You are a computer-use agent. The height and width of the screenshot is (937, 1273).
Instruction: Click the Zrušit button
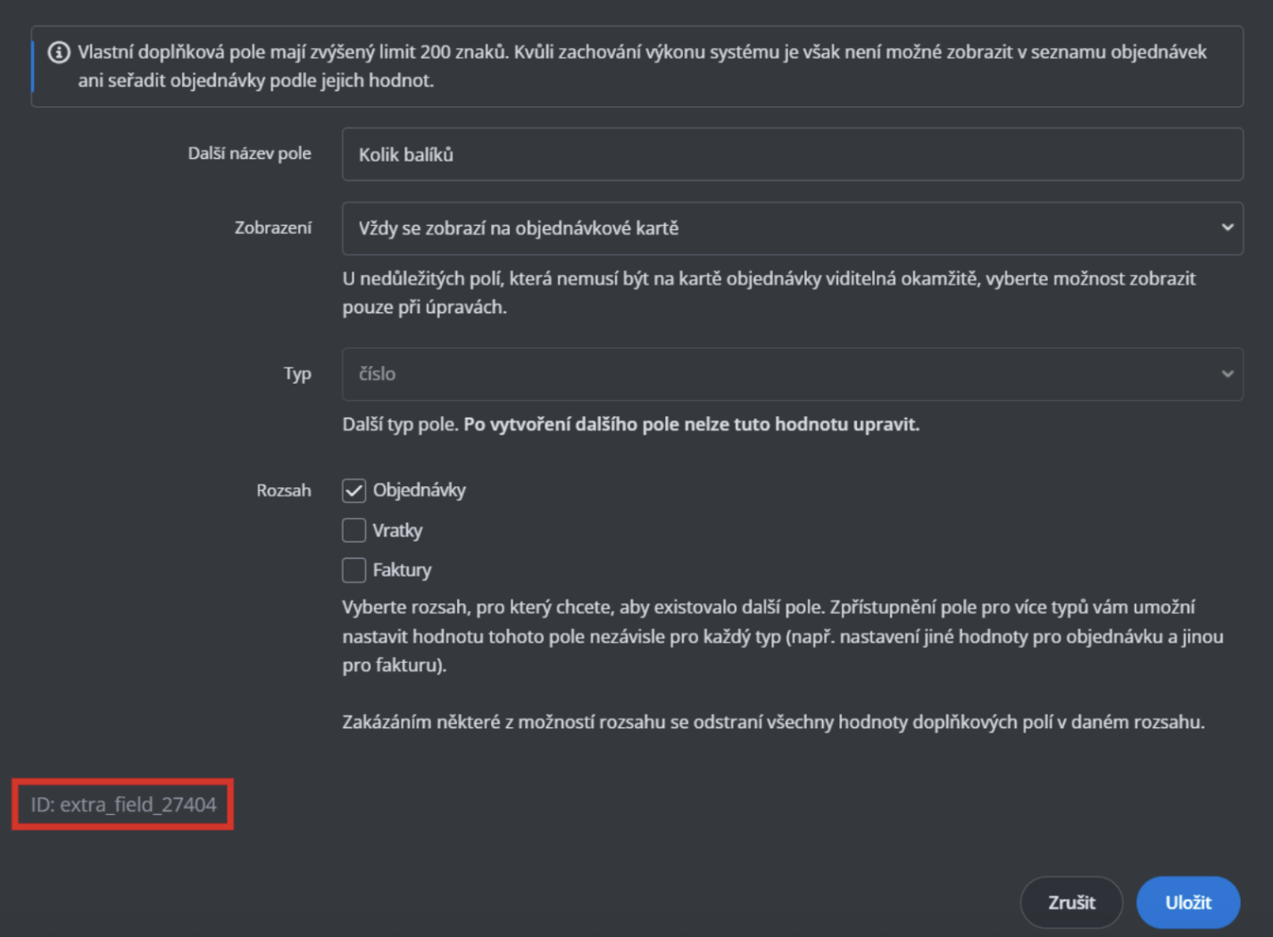(1071, 902)
